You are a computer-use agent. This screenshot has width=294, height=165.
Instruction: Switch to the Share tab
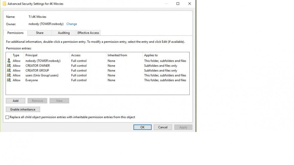pyautogui.click(x=40, y=33)
